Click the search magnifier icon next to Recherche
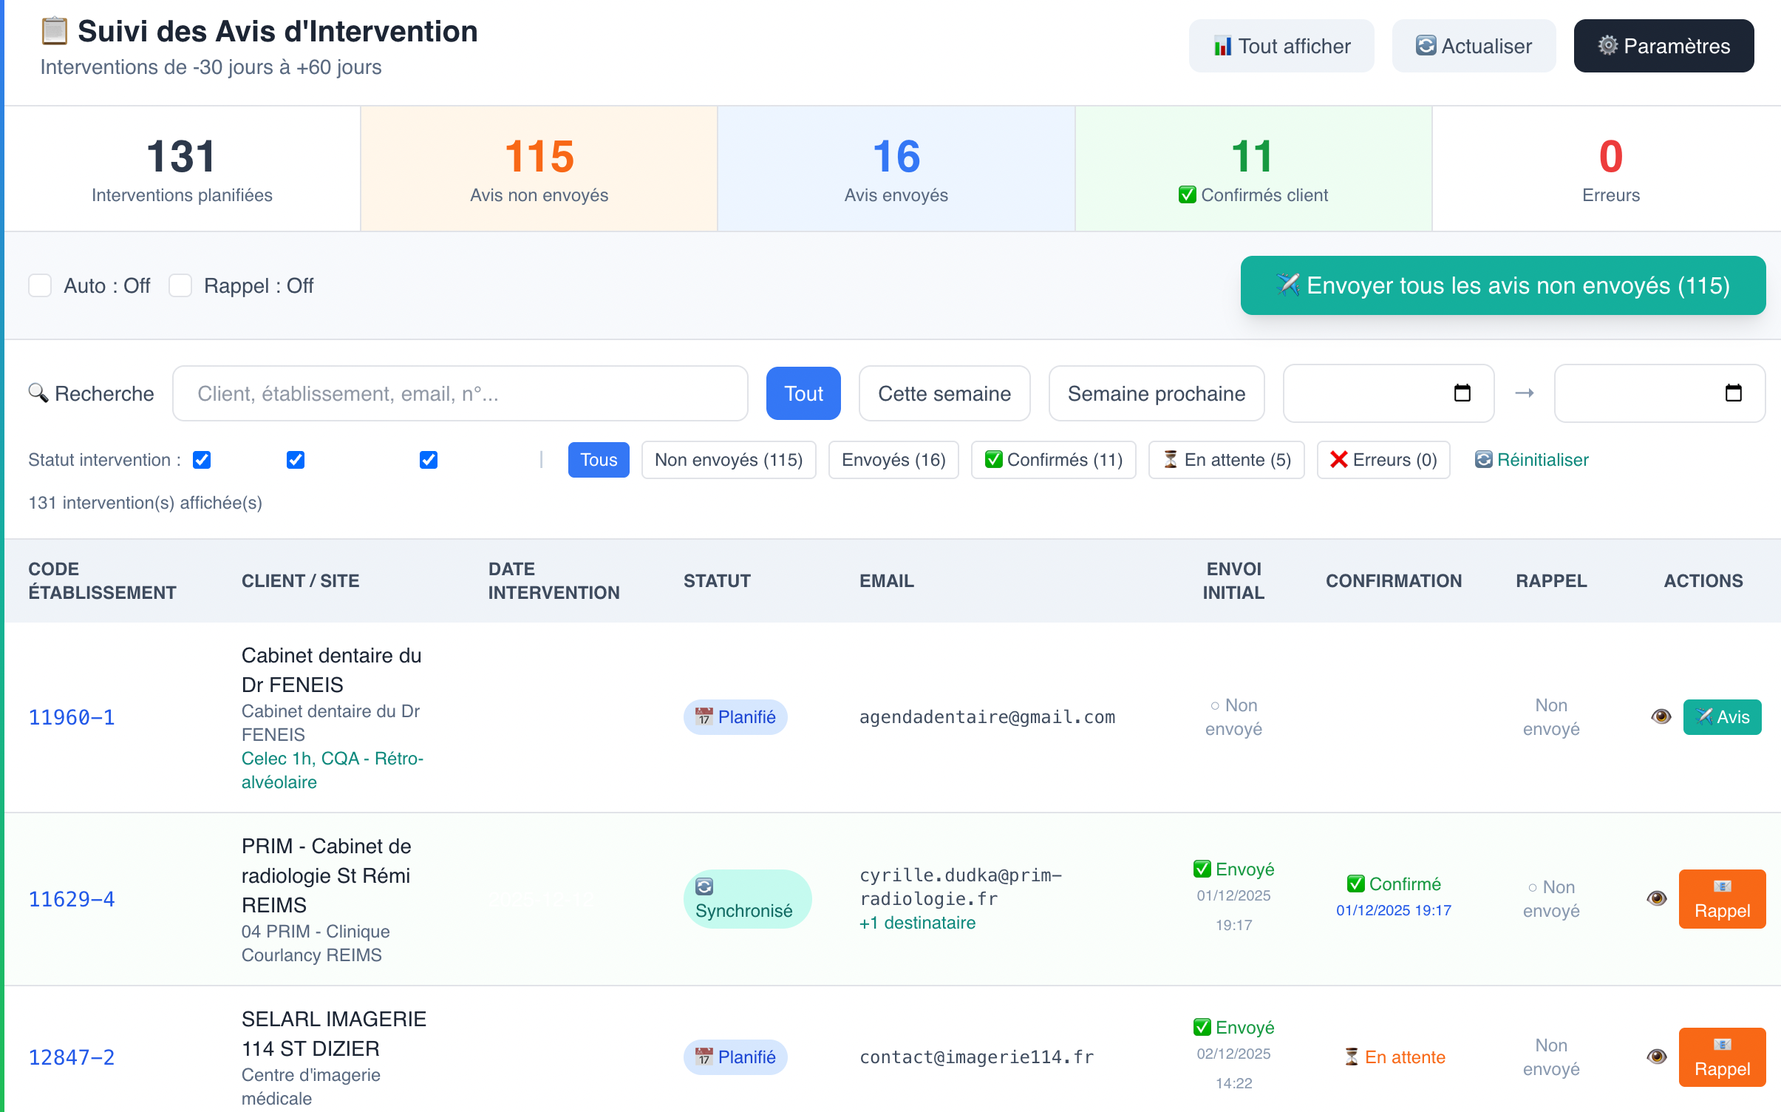The image size is (1781, 1112). pos(38,393)
